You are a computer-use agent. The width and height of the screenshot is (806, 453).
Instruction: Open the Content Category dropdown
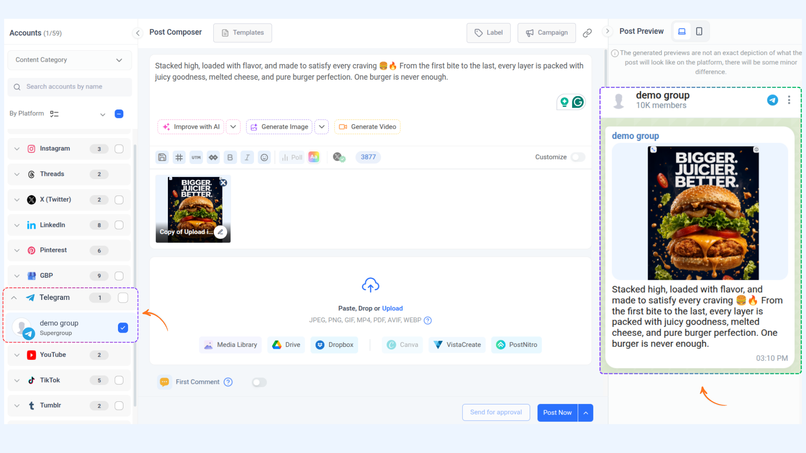tap(70, 60)
